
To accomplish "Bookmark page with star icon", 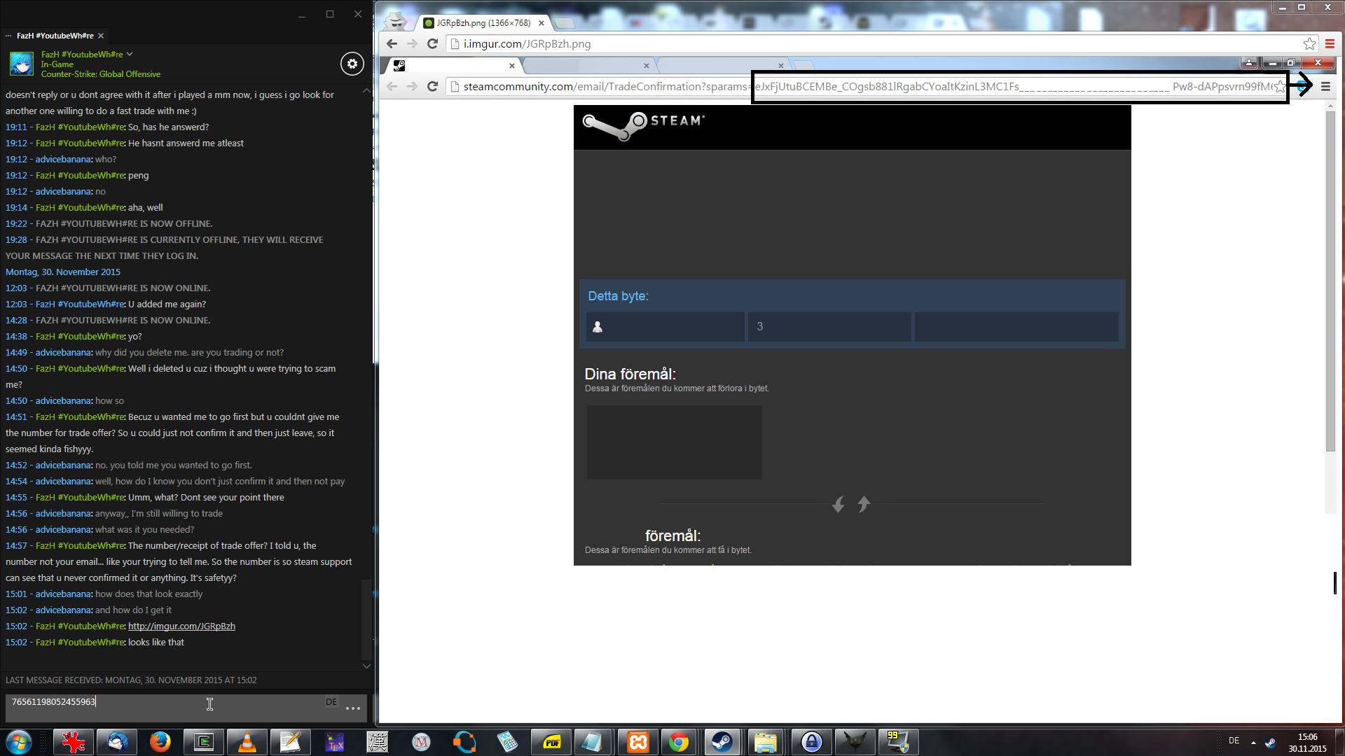I will point(1309,44).
